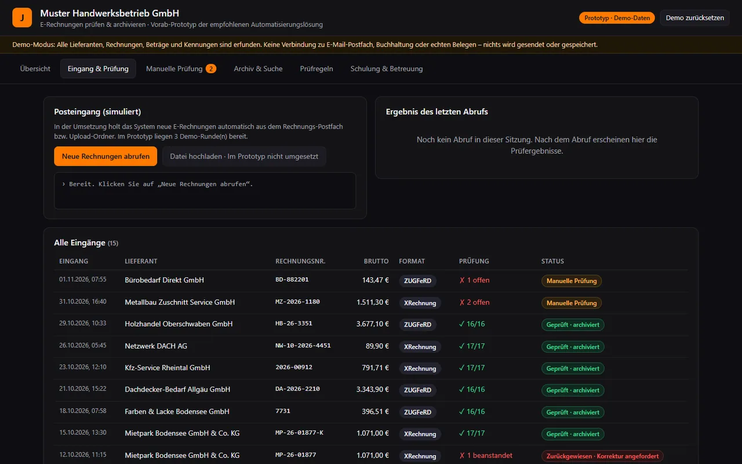
Task: Click Manuelle Prüfung status of MZ-2026-1180
Action: (572, 303)
